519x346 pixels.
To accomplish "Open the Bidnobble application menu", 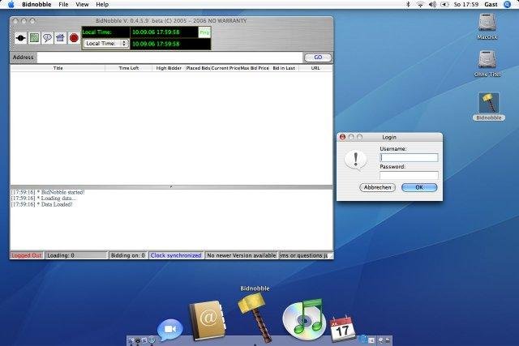I will click(x=36, y=4).
